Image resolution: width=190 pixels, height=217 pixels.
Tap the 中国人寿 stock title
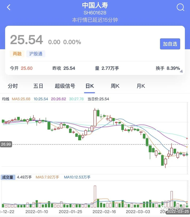(95, 5)
